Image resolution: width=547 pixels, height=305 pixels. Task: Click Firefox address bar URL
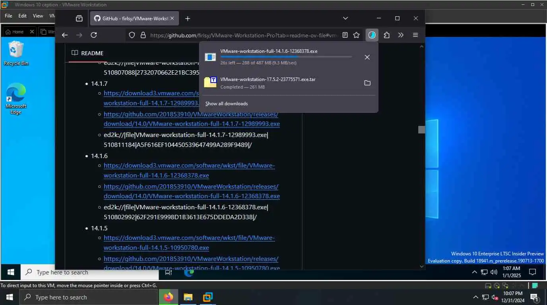pyautogui.click(x=244, y=35)
